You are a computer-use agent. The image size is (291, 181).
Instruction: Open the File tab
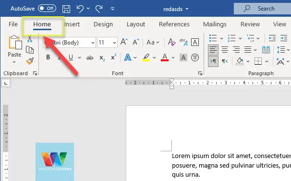13,24
